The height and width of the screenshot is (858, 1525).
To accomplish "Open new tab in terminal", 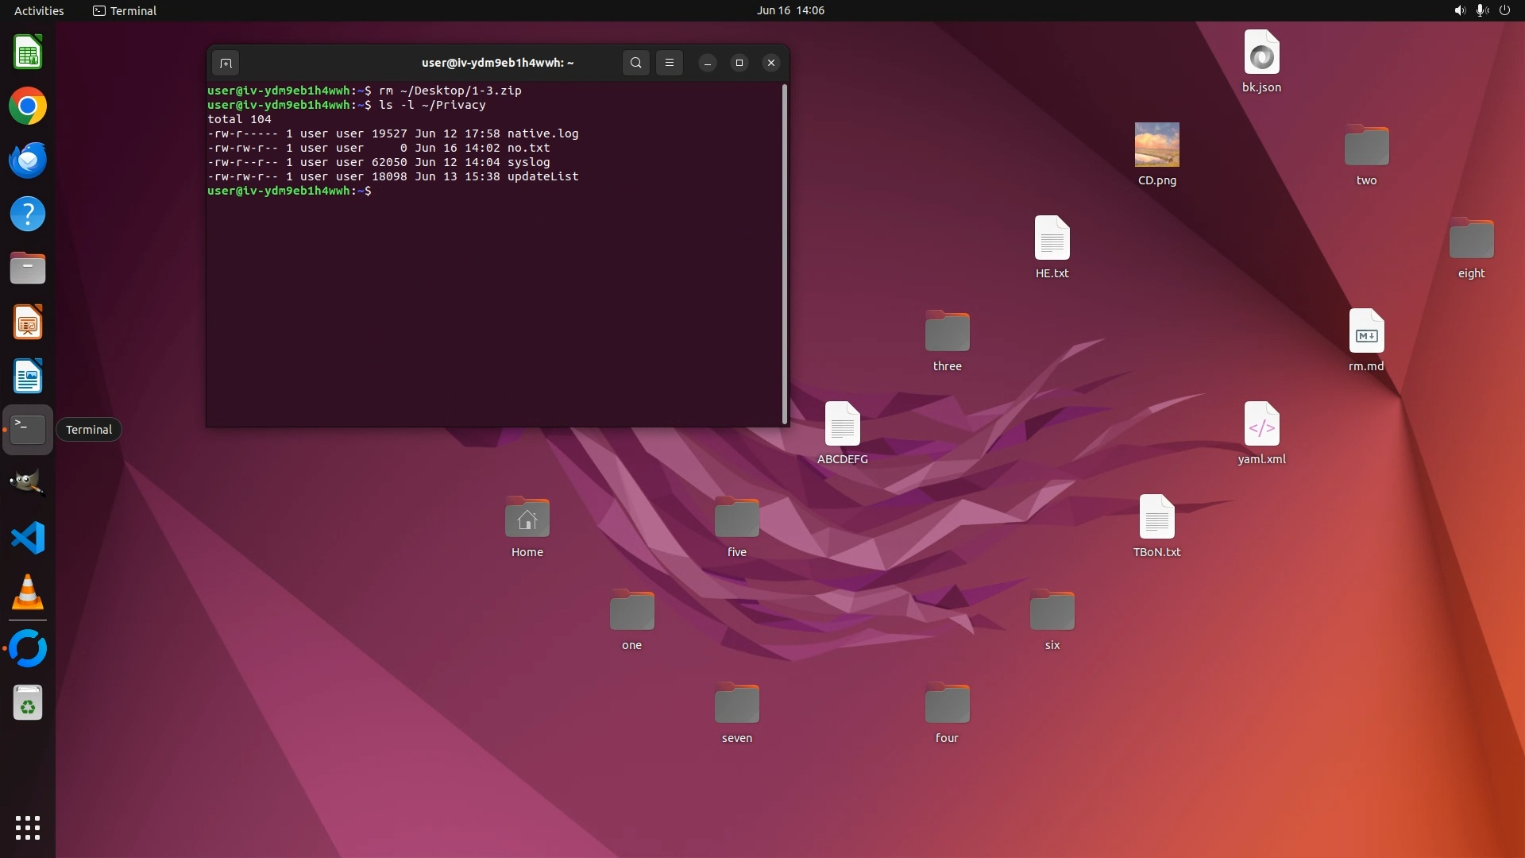I will coord(226,63).
